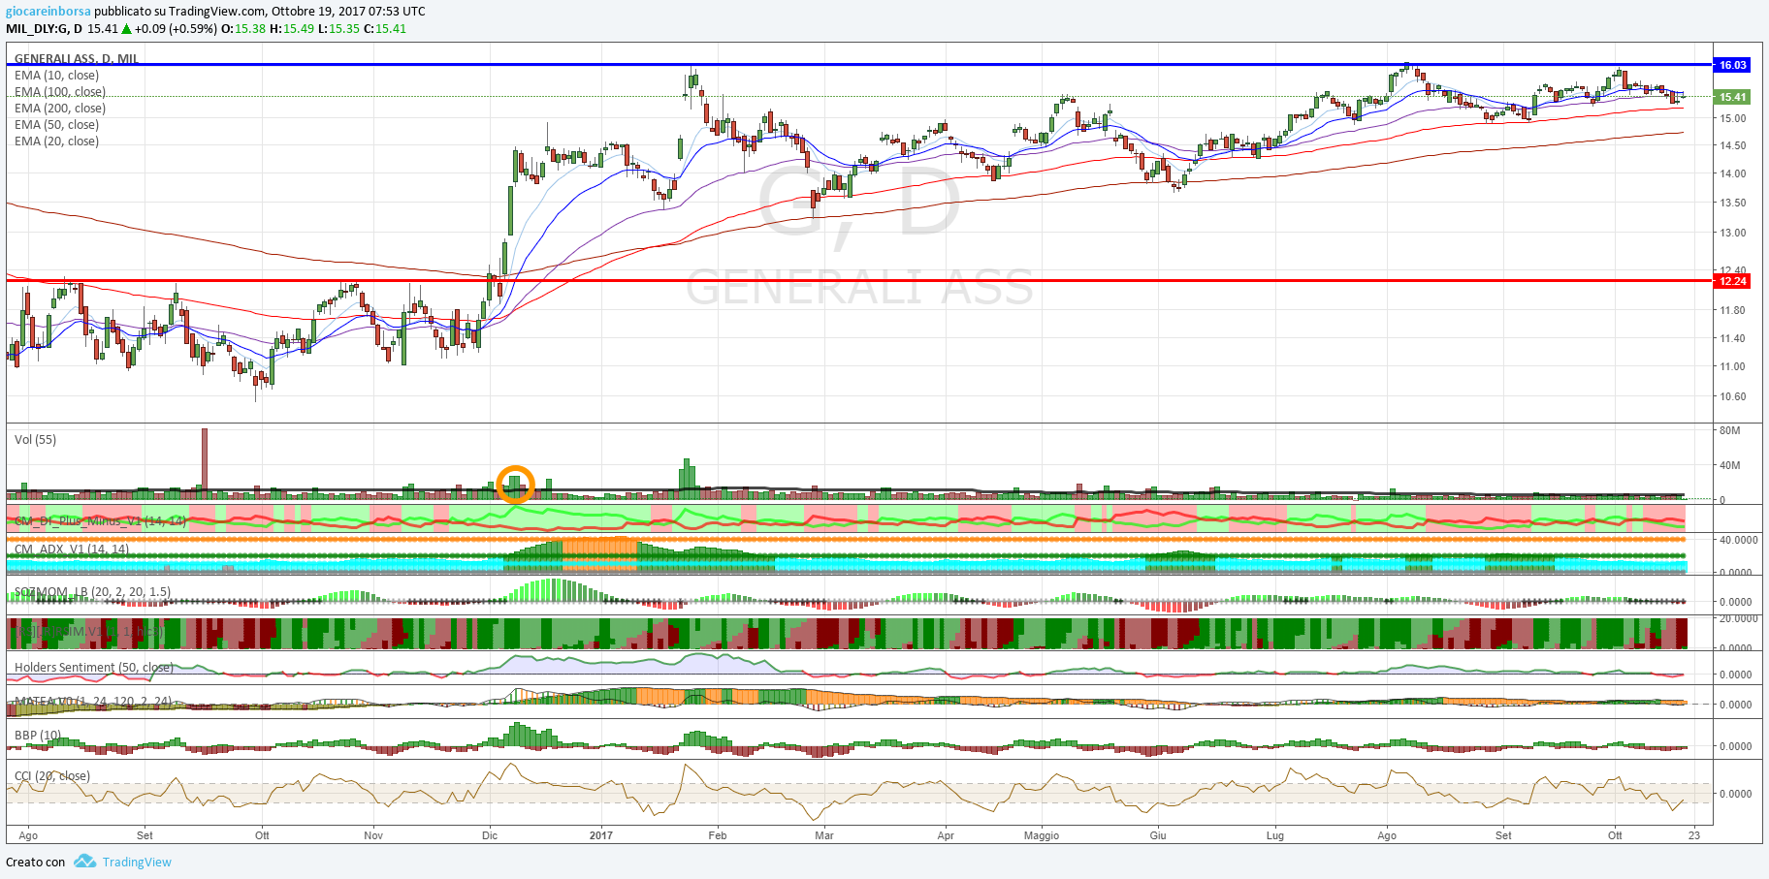This screenshot has height=879, width=1769.
Task: Click the Feb time axis label
Action: pos(718,835)
